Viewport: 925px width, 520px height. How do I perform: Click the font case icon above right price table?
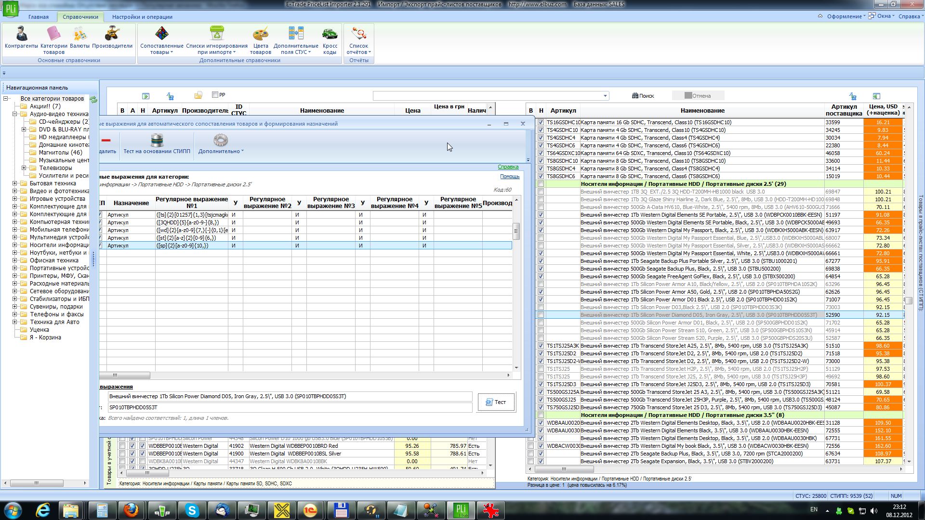tap(853, 96)
